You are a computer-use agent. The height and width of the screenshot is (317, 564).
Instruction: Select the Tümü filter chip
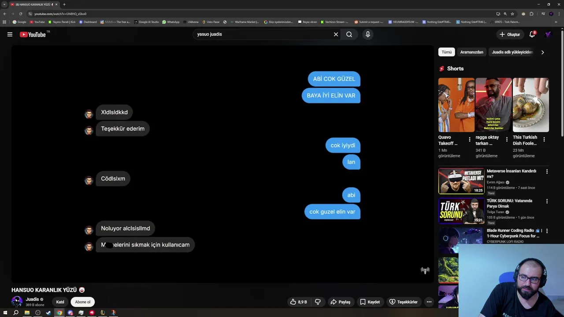click(446, 52)
